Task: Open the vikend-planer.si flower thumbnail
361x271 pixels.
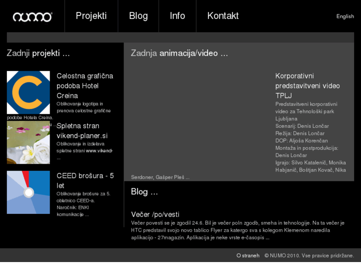Action: point(28,143)
